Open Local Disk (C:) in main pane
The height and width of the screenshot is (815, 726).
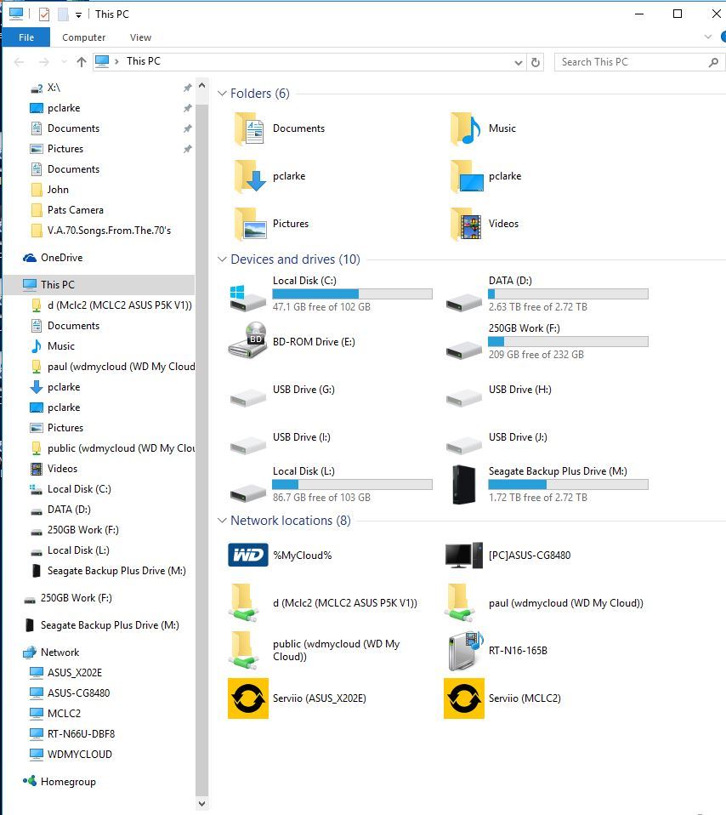point(331,294)
